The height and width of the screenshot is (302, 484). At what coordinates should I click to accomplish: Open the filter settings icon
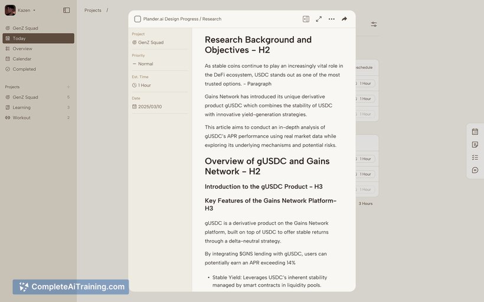pyautogui.click(x=374, y=24)
